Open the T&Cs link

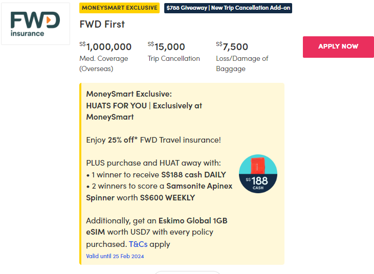pos(138,244)
